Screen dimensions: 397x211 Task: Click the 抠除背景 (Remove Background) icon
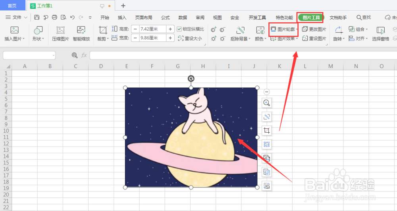(x=240, y=30)
